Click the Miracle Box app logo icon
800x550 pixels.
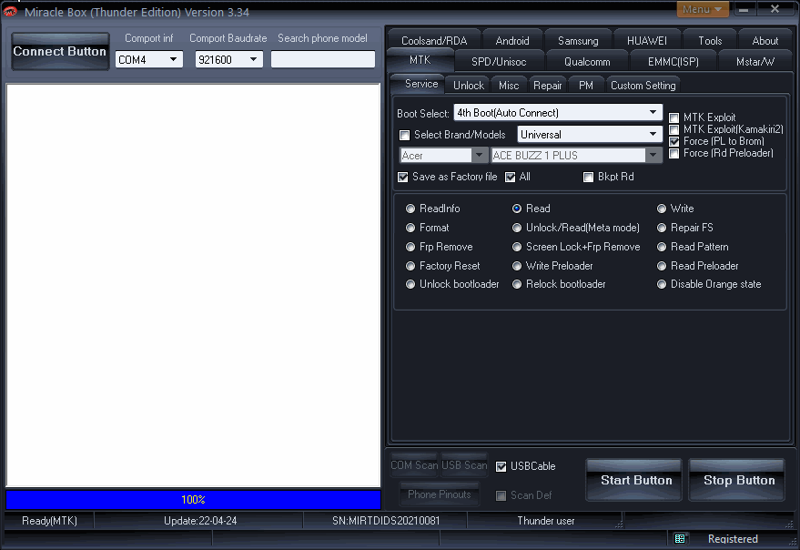pyautogui.click(x=10, y=11)
